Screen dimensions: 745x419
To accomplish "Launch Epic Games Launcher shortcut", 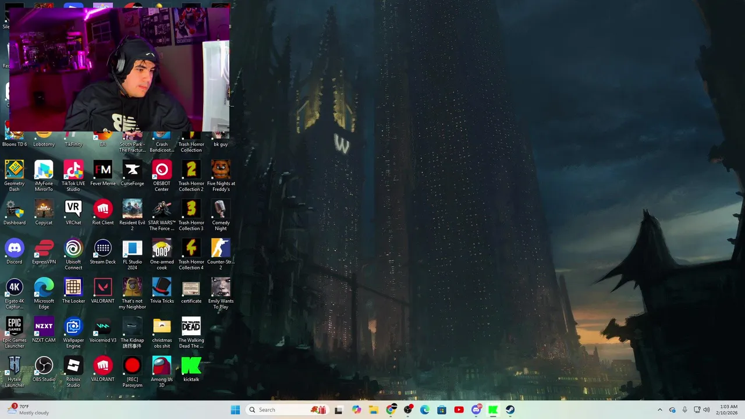I will 15,332.
